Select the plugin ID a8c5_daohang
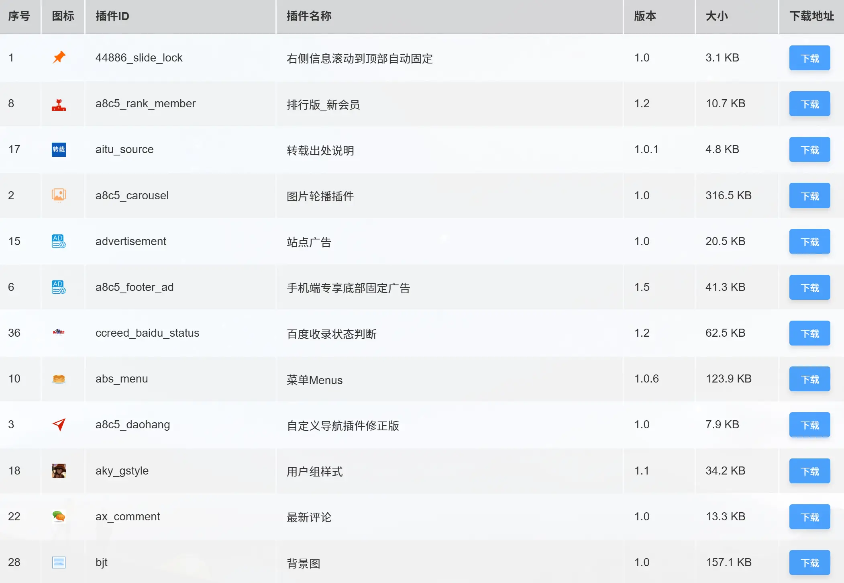 [x=133, y=425]
